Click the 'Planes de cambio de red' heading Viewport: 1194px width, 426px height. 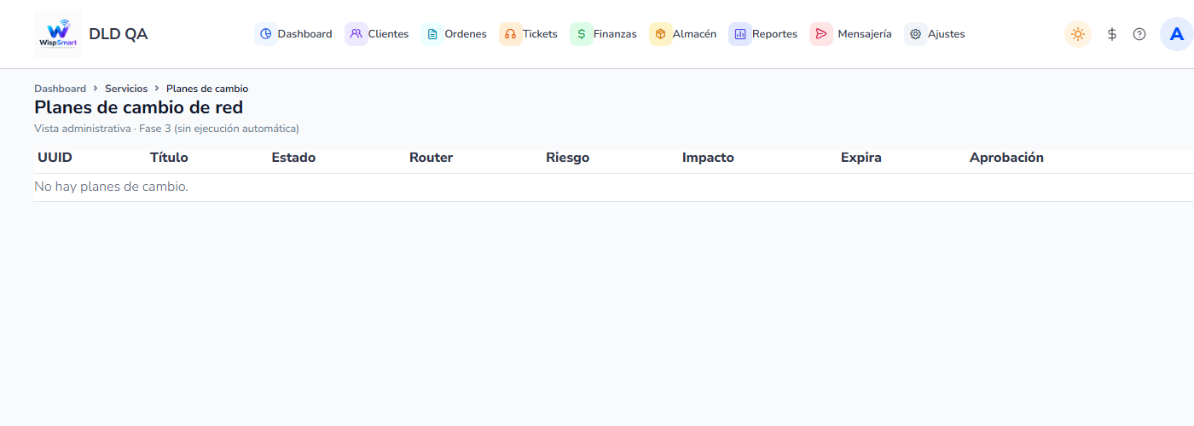138,107
